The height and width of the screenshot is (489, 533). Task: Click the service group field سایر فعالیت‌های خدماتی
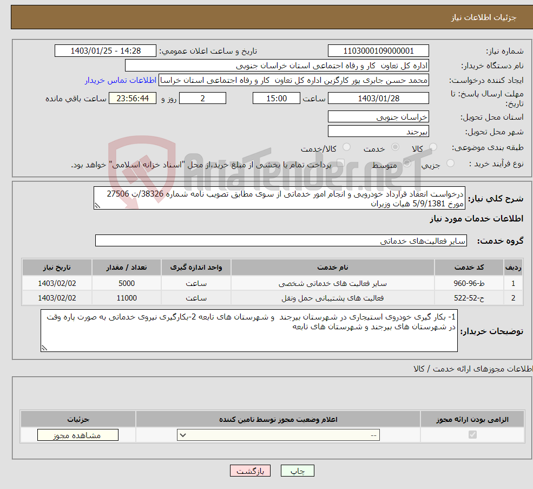[281, 240]
